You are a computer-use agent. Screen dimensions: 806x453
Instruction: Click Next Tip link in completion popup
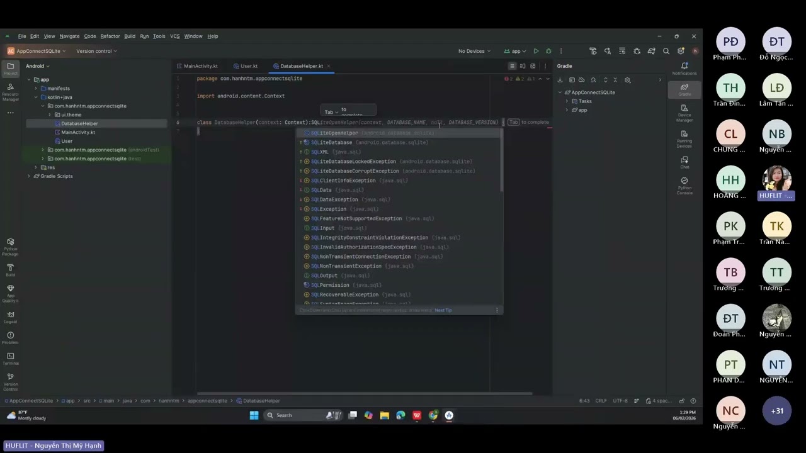coord(443,310)
